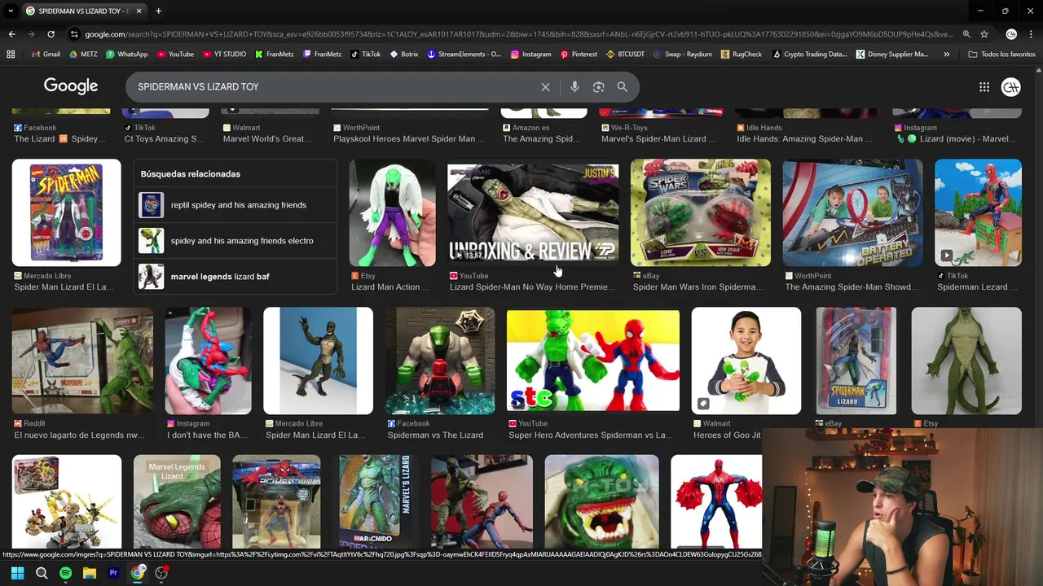
Task: Open the TikTok Spiderman Lezard thumbnail
Action: (x=978, y=213)
